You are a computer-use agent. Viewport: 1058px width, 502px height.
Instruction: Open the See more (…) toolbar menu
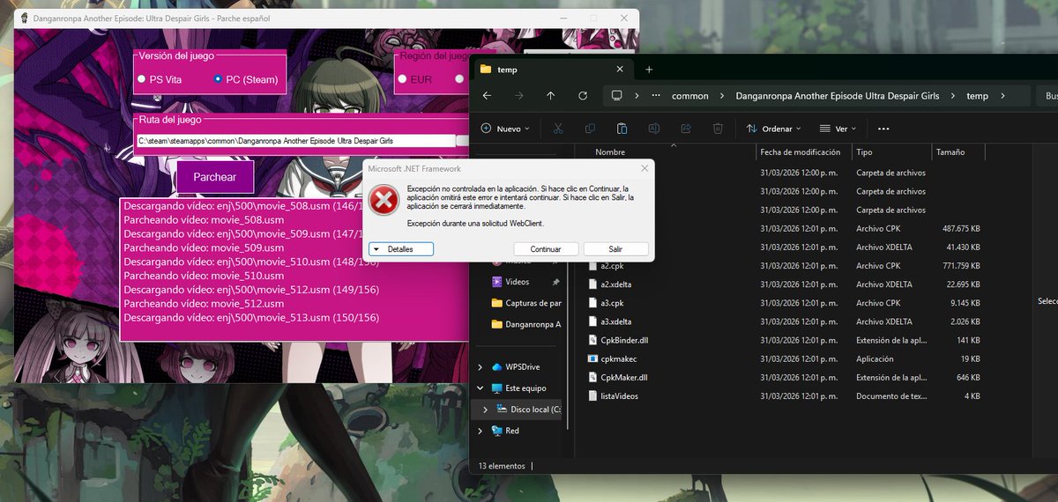(x=883, y=129)
